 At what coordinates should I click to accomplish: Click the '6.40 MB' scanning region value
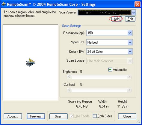82,106
